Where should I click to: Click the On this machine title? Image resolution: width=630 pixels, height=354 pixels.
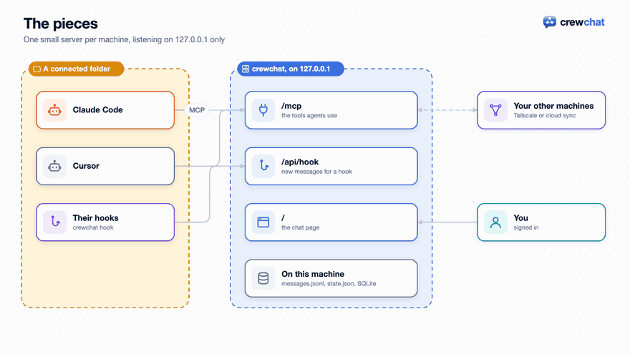tap(313, 274)
